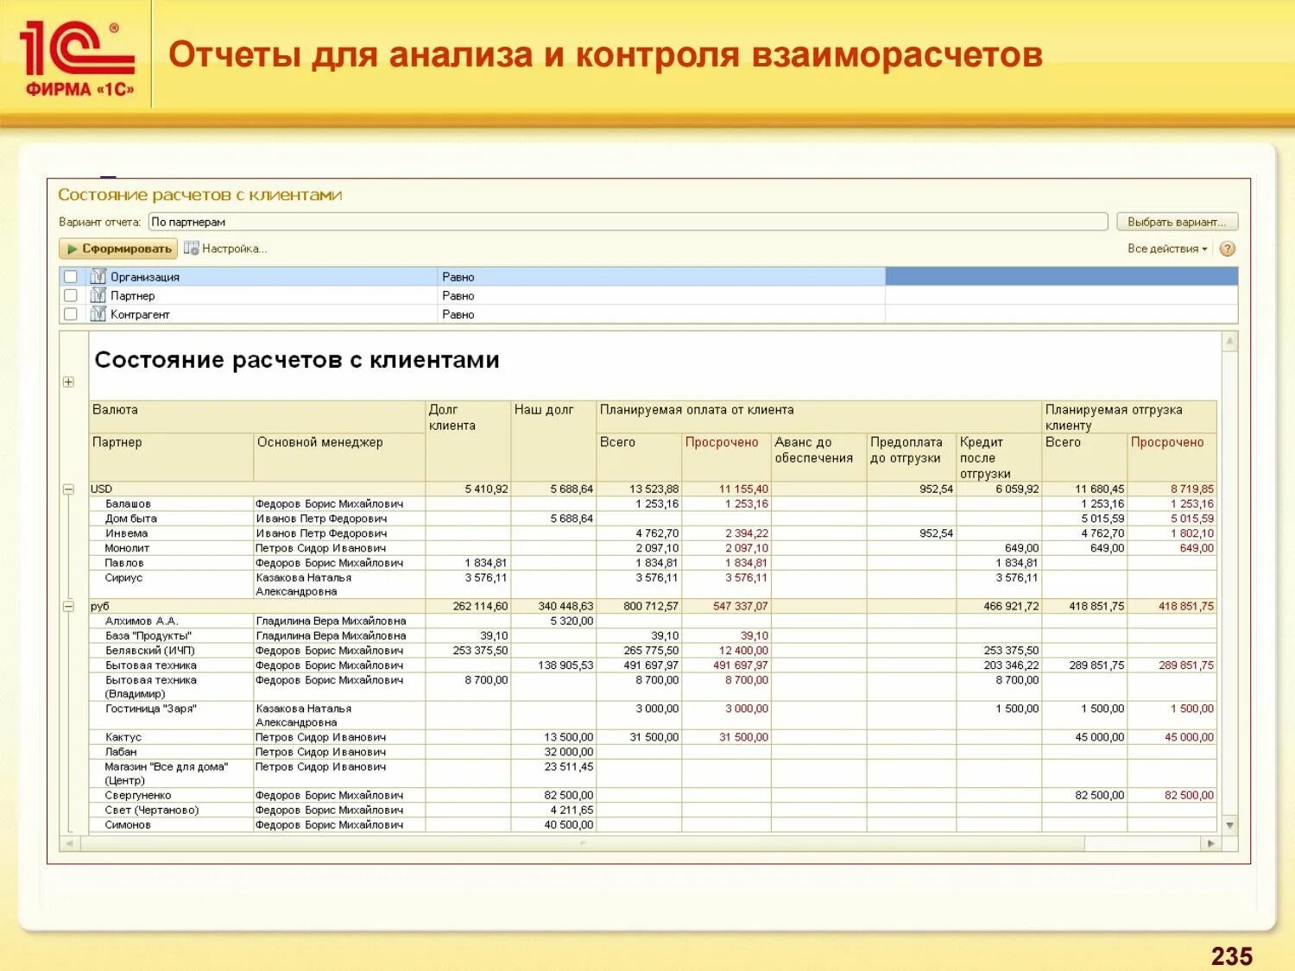Click the Сверчуненко partner row
Screen dimensions: 1295x971
[x=653, y=796]
